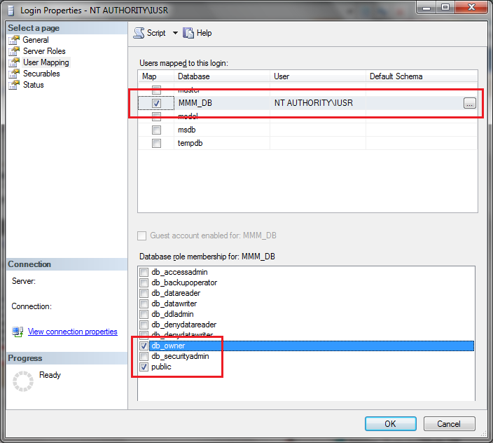Screen dimensions: 493x443
Task: Click the Status page icon
Action: [x=14, y=85]
